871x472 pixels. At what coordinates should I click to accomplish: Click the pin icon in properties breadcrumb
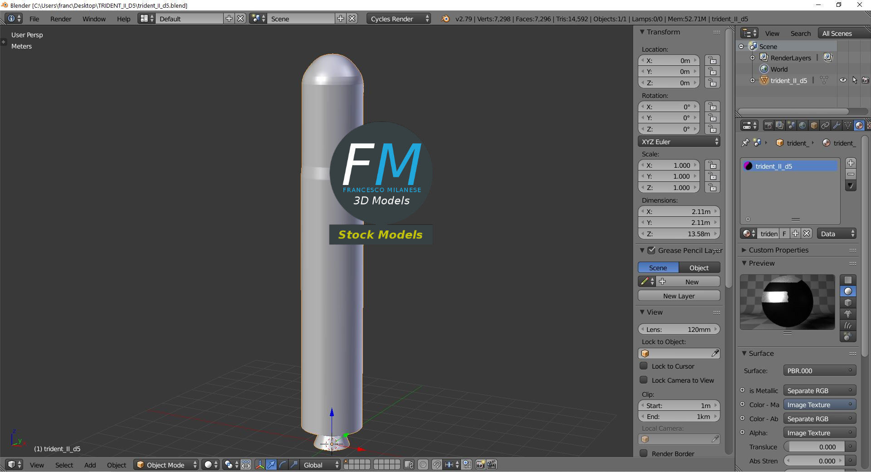tap(745, 143)
